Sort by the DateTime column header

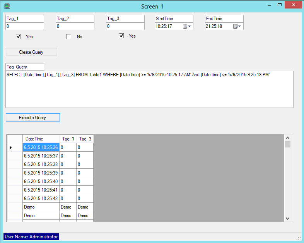tap(41, 139)
